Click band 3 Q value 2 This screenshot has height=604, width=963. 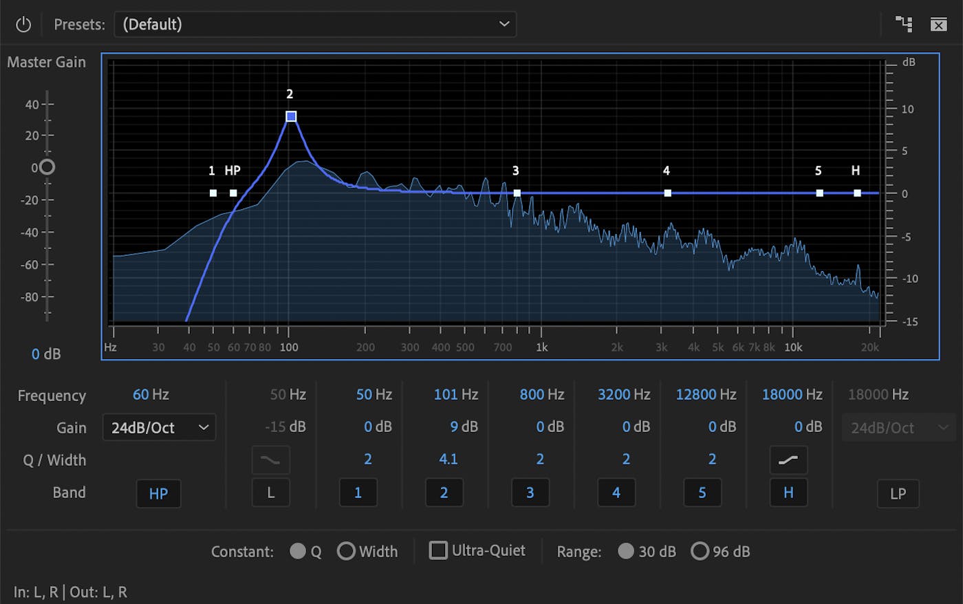tap(540, 460)
